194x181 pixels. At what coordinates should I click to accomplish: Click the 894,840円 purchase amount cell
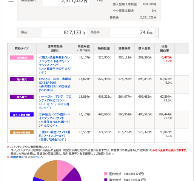point(145,79)
